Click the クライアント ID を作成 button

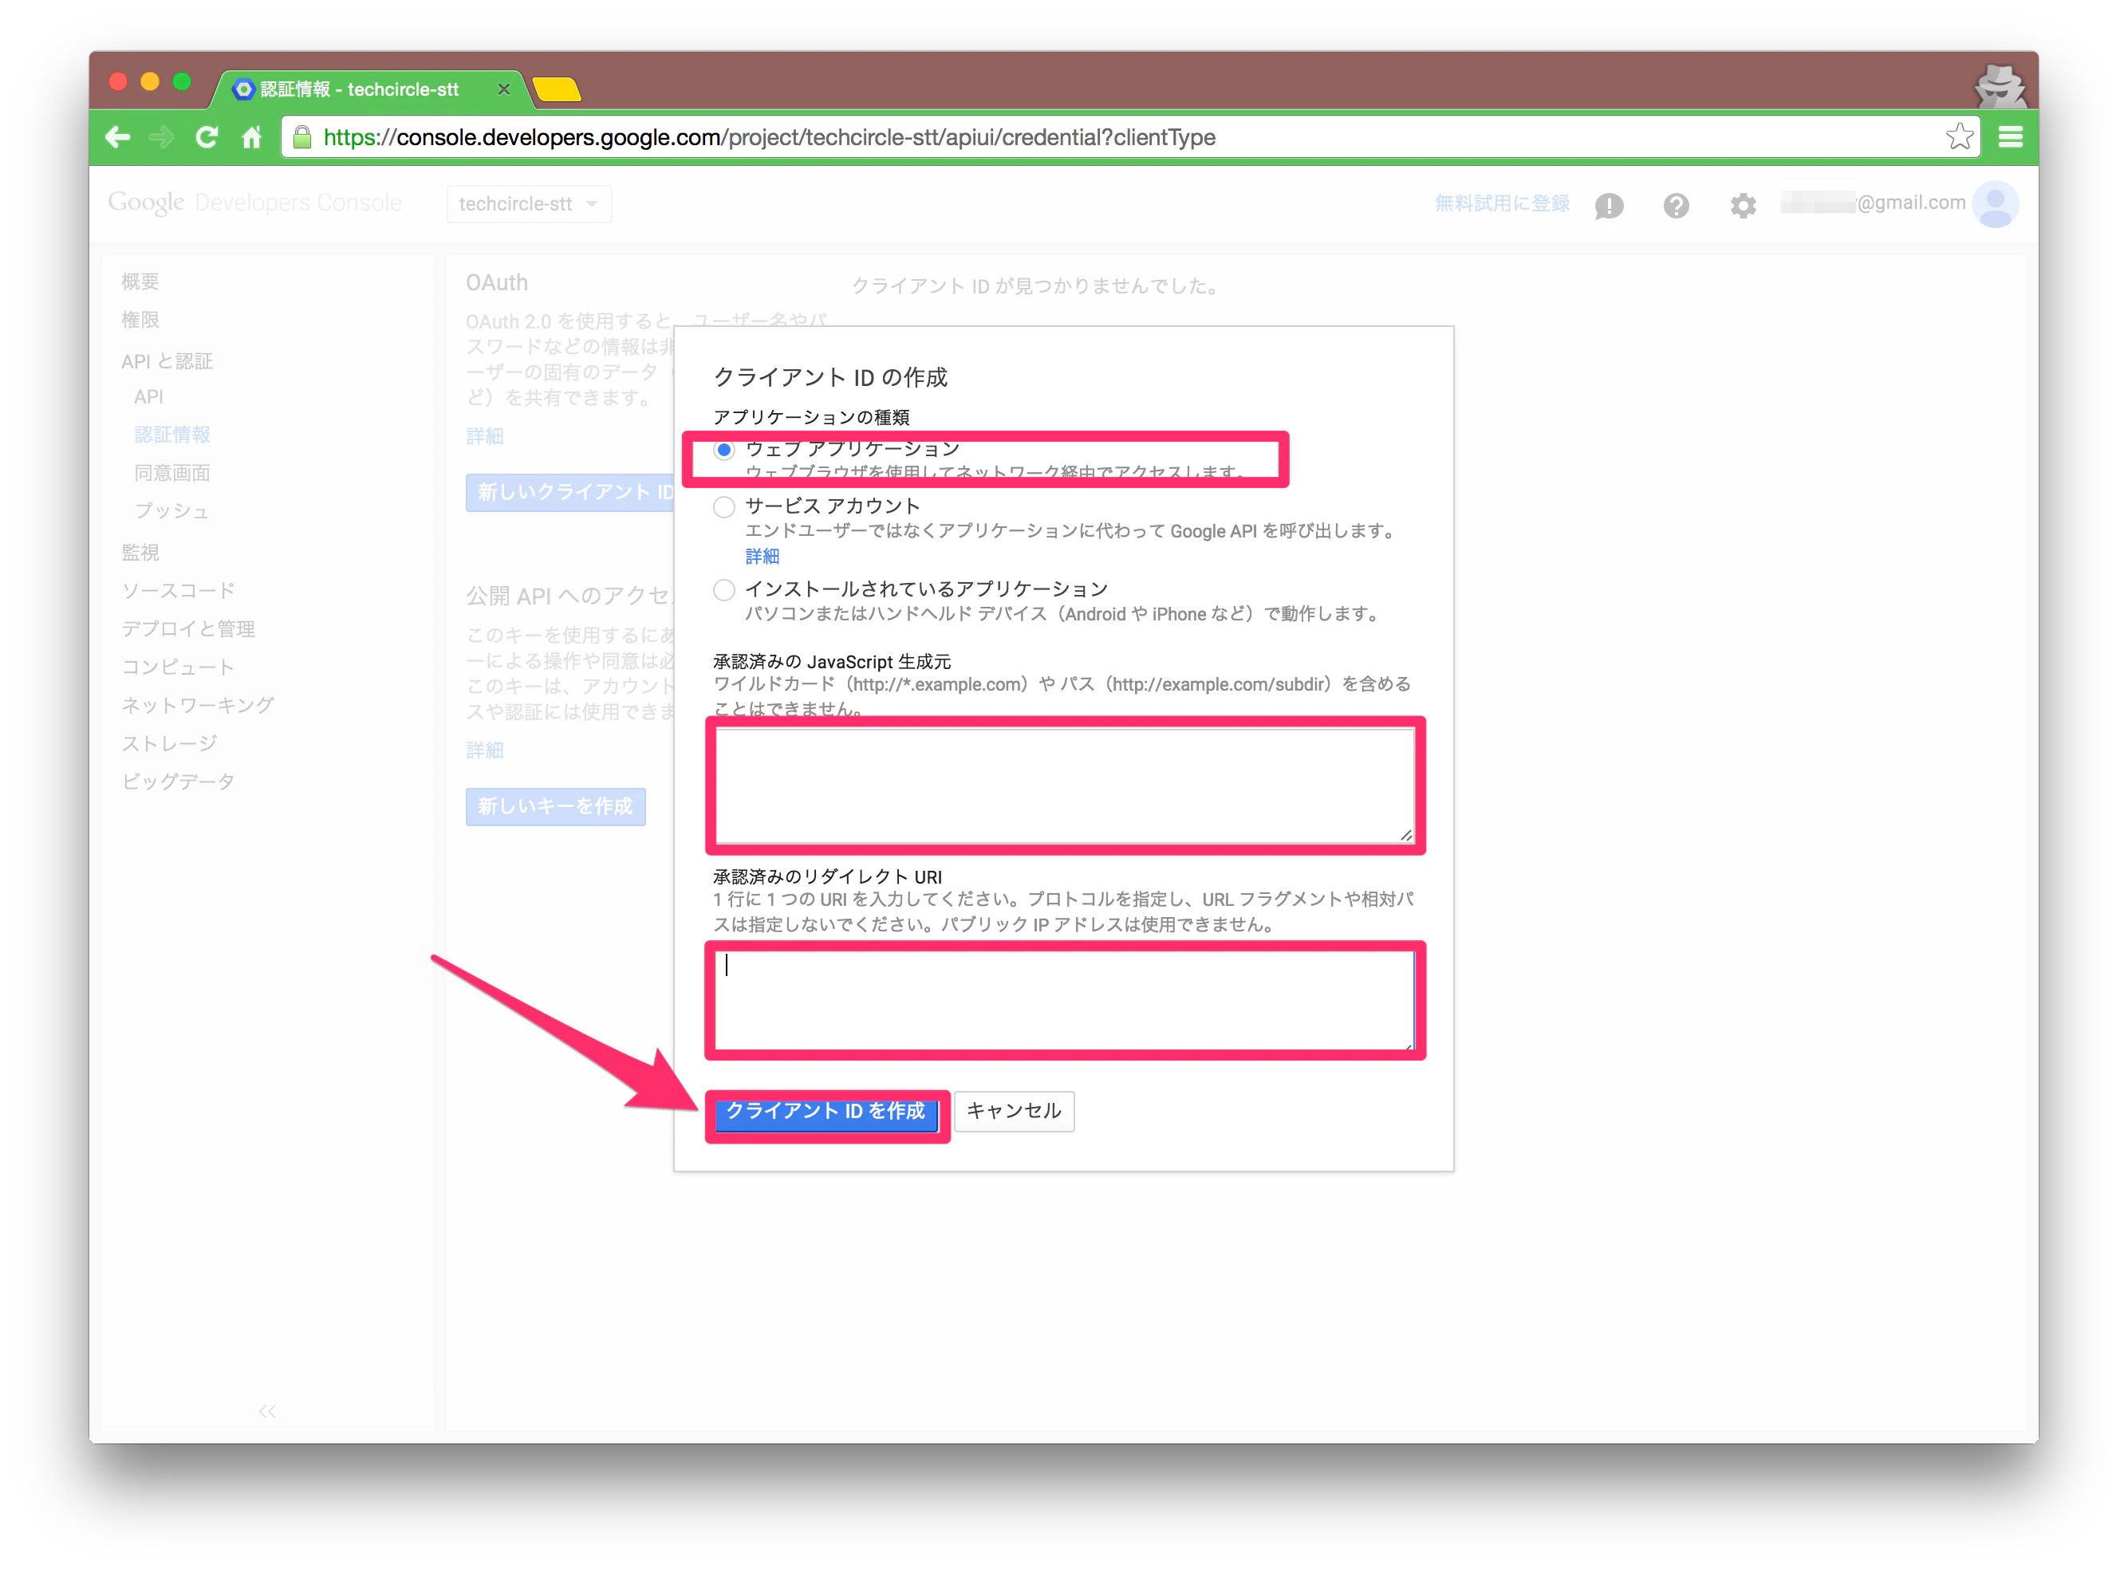(826, 1112)
